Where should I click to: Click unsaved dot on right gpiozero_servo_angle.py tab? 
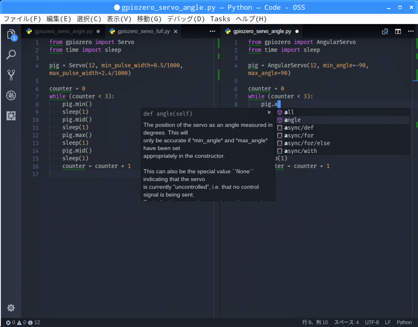click(297, 31)
